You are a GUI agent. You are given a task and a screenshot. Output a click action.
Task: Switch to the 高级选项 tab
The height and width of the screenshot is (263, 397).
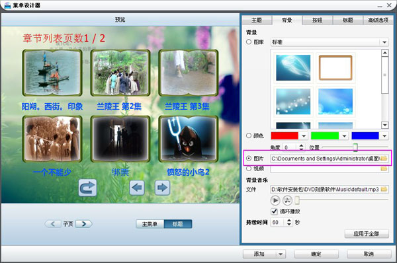pyautogui.click(x=378, y=20)
